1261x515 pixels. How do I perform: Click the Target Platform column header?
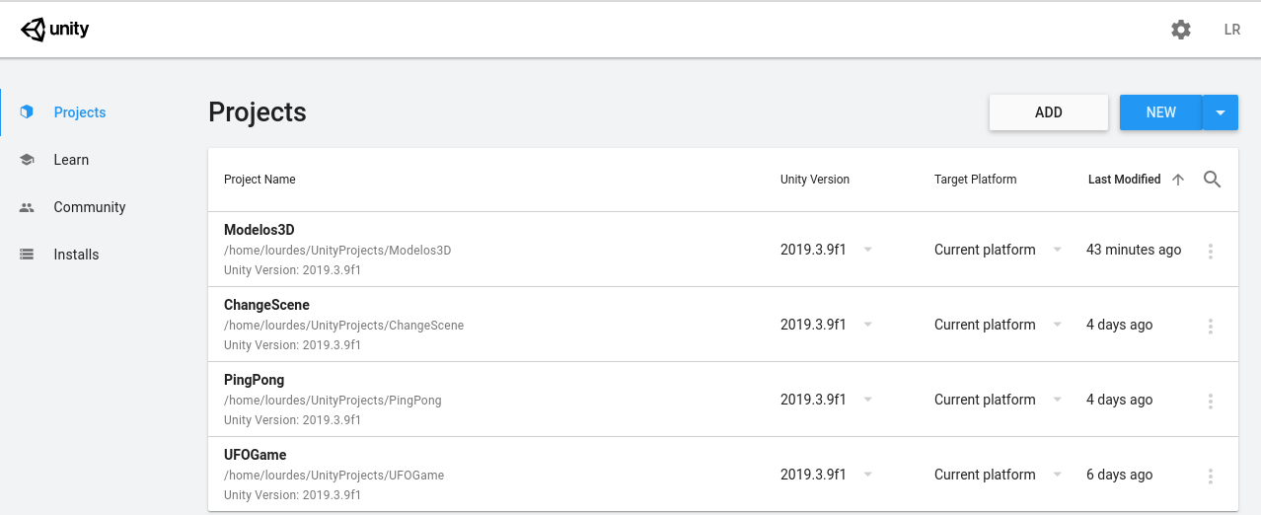pyautogui.click(x=975, y=180)
